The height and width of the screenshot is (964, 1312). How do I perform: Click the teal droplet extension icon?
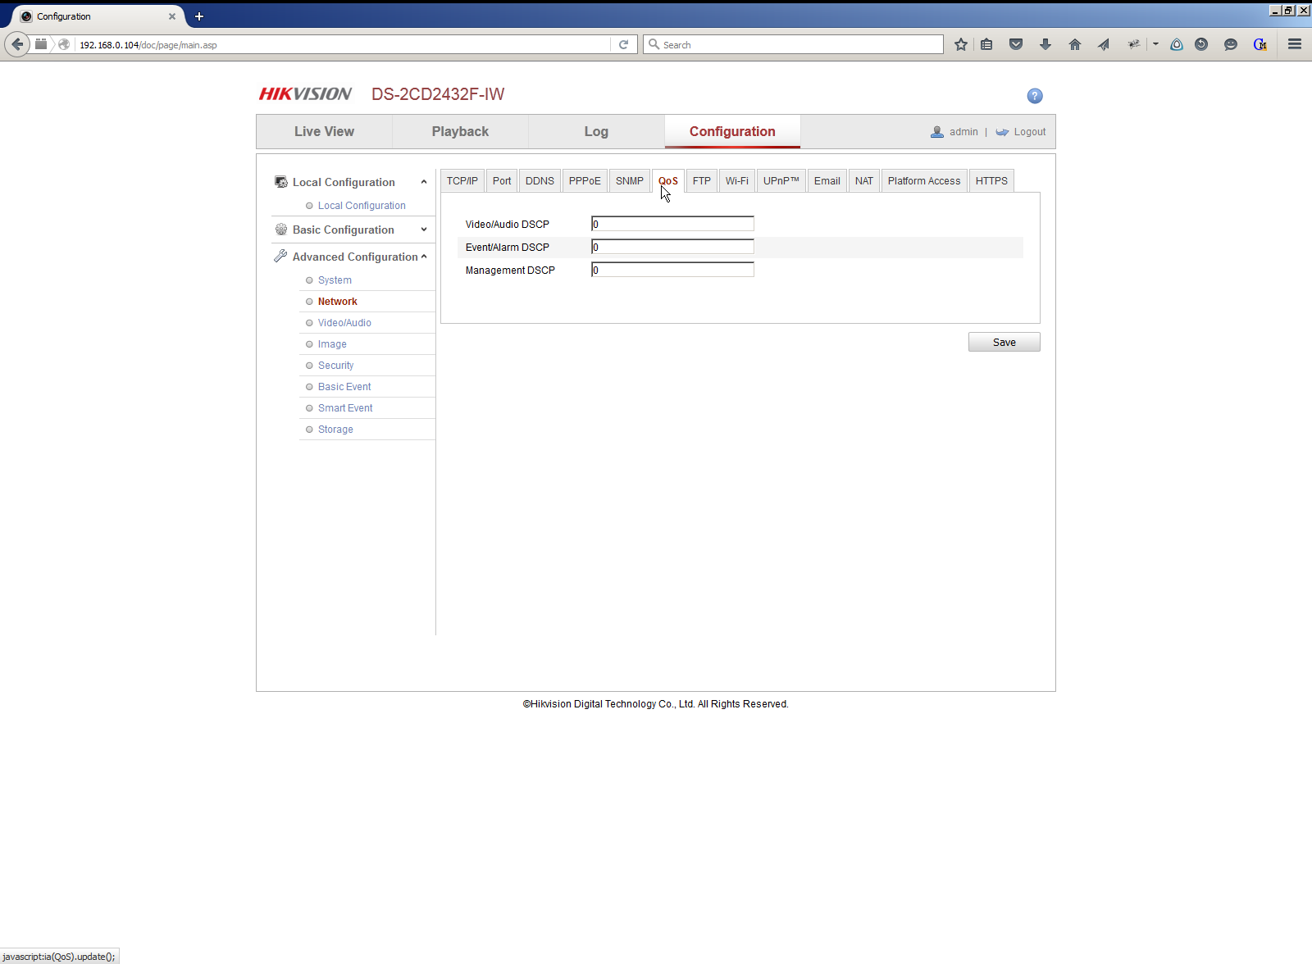pos(1177,44)
